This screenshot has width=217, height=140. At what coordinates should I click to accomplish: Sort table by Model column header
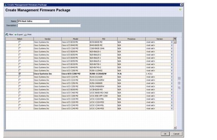coord(75,39)
